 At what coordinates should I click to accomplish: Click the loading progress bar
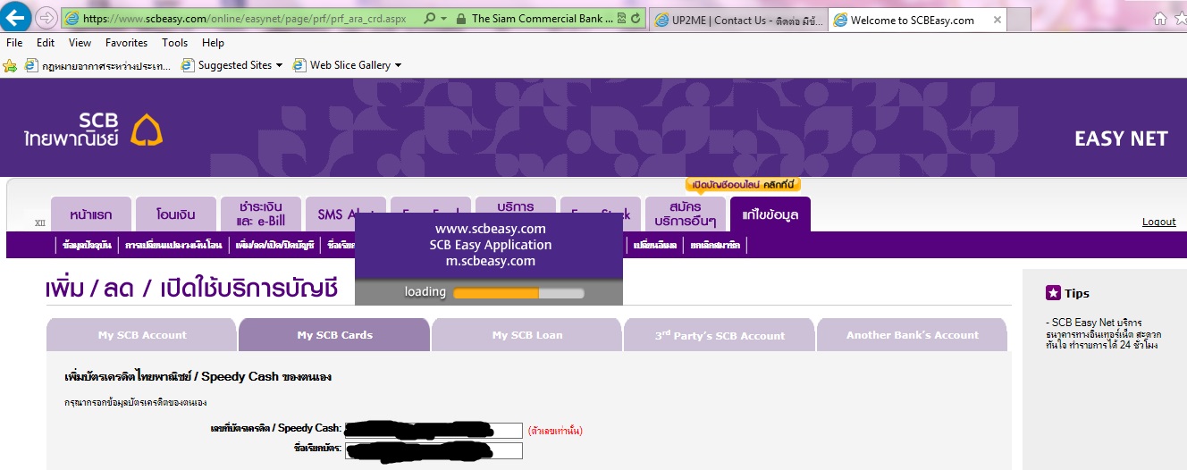point(518,293)
